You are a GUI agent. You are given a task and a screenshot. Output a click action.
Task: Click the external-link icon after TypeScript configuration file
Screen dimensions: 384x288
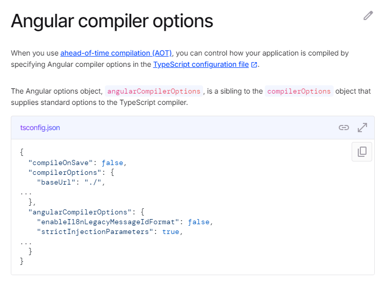point(254,65)
